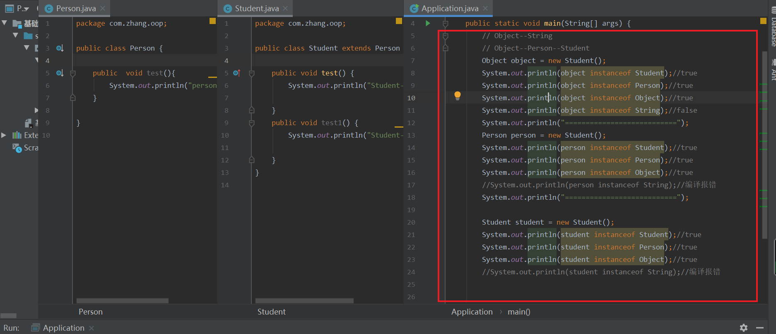Close the Person.java tab
This screenshot has width=776, height=334.
103,8
